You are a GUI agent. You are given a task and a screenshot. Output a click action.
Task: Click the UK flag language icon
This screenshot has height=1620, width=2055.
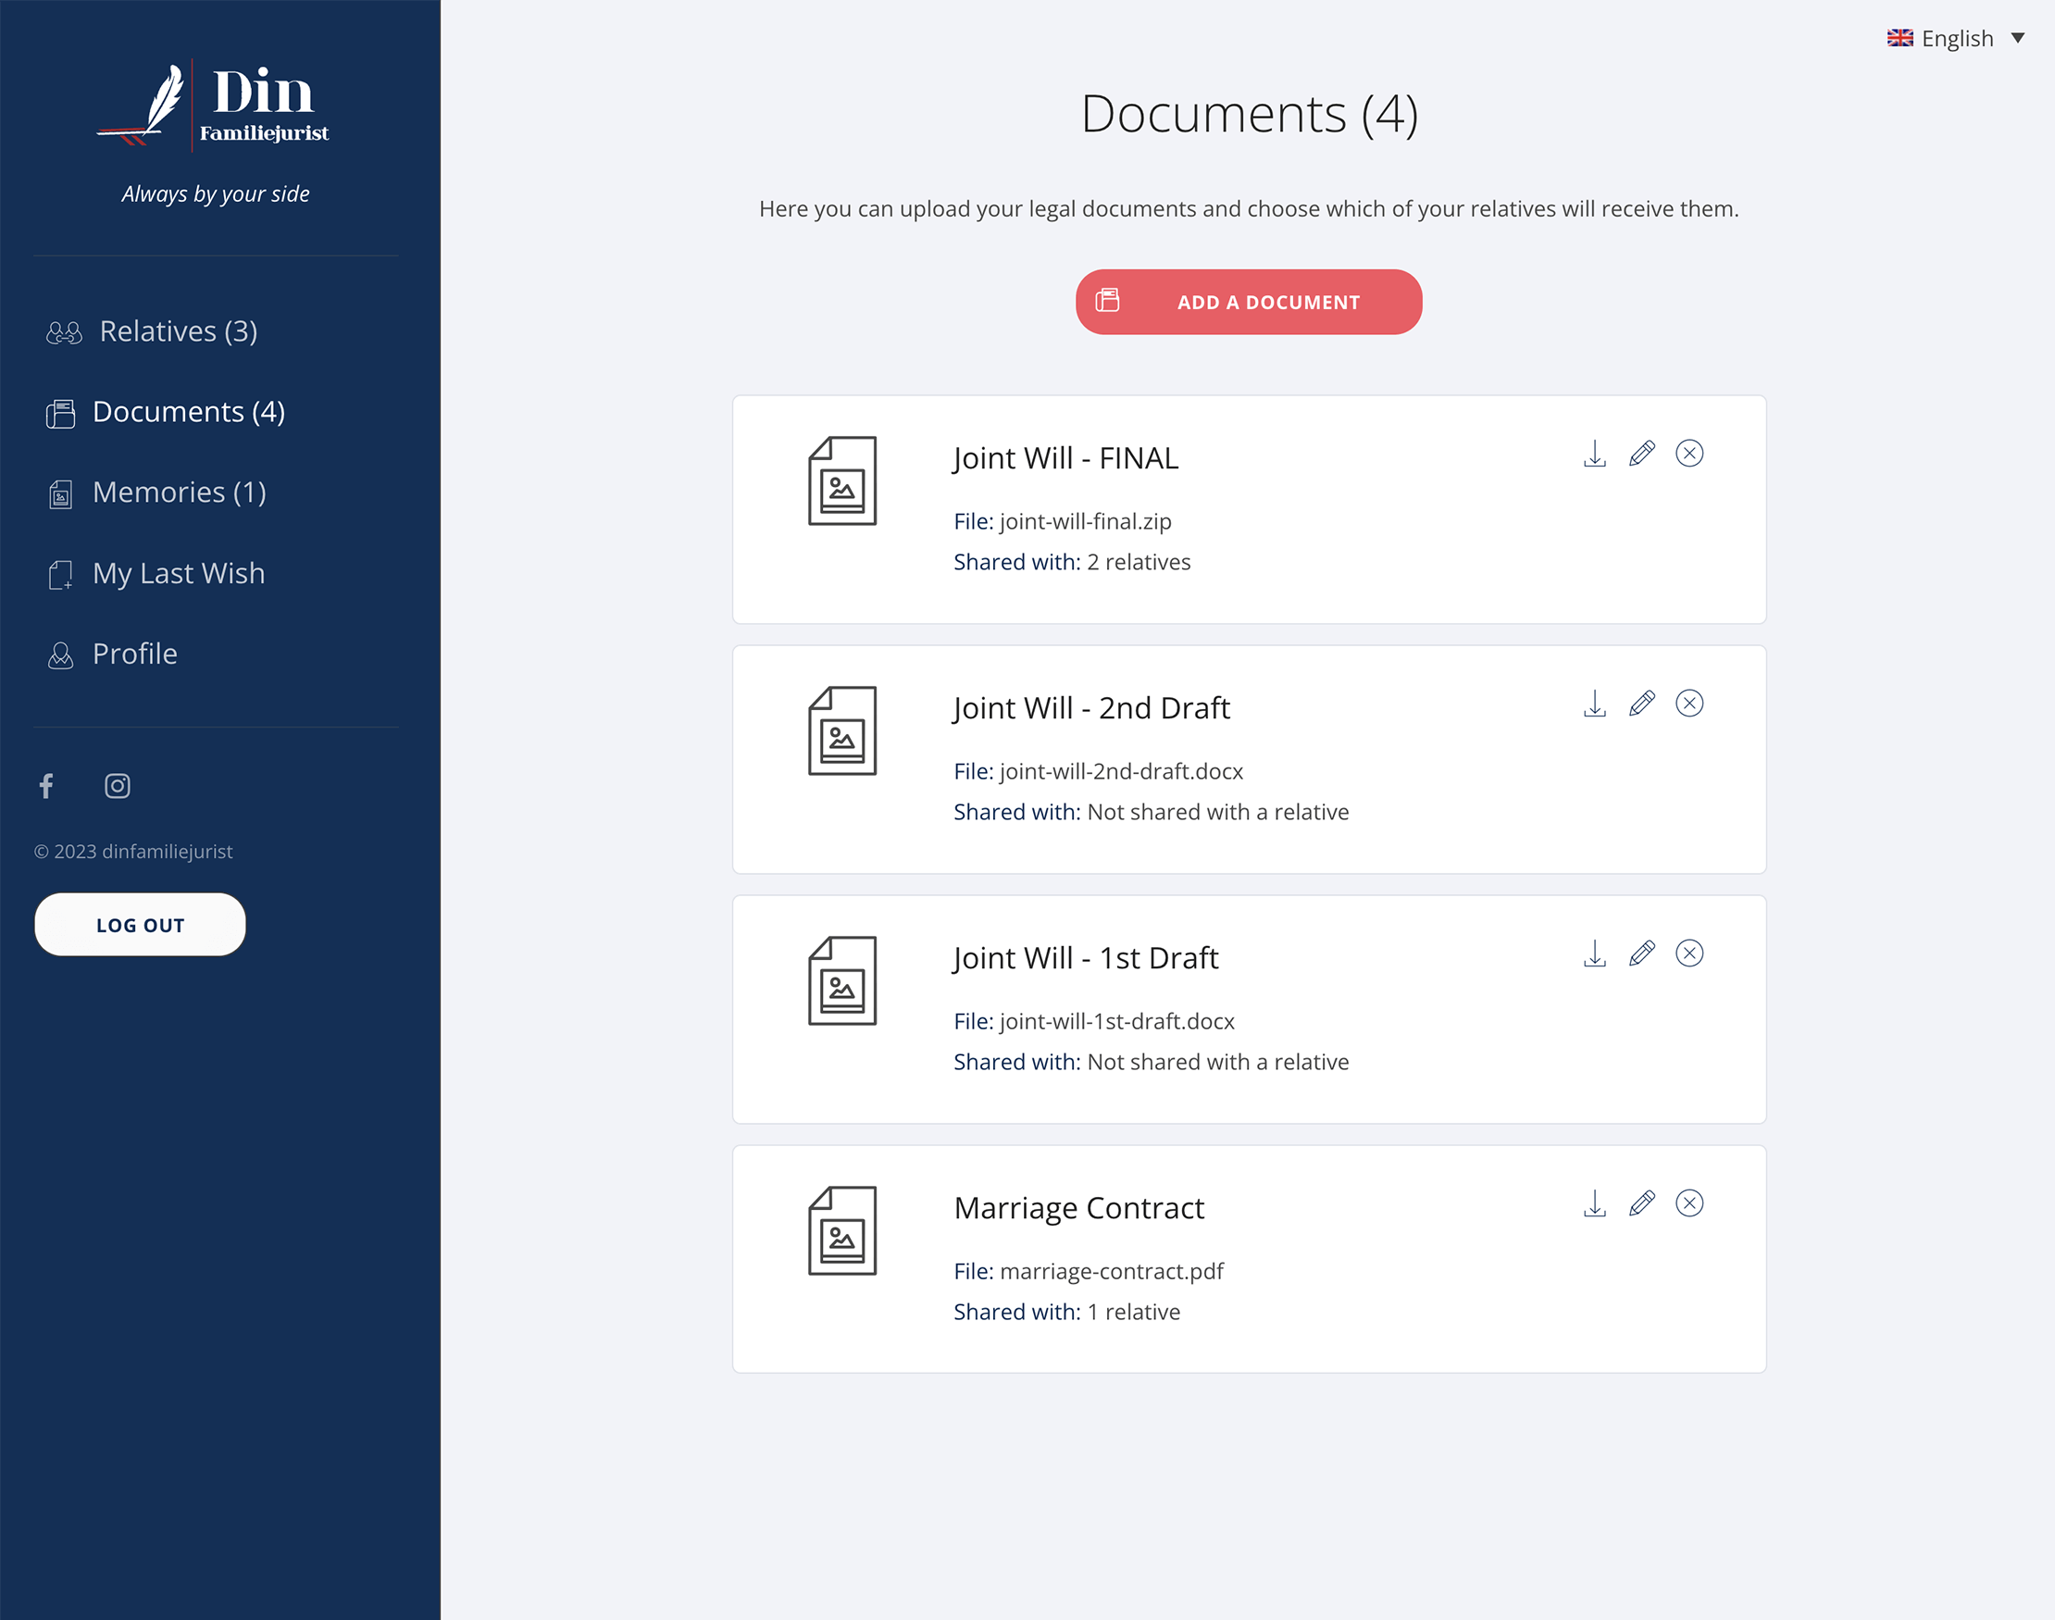click(x=1899, y=38)
